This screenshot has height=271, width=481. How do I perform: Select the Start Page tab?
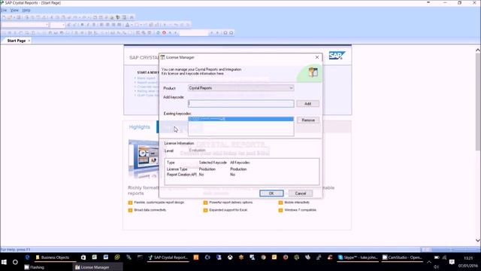point(17,41)
